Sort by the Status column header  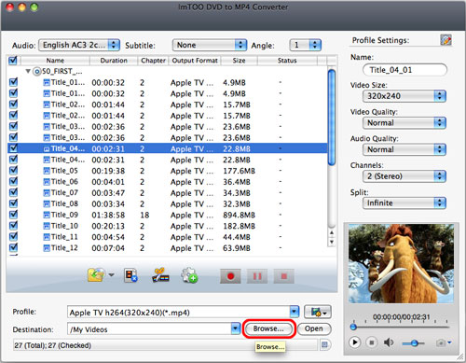click(287, 61)
